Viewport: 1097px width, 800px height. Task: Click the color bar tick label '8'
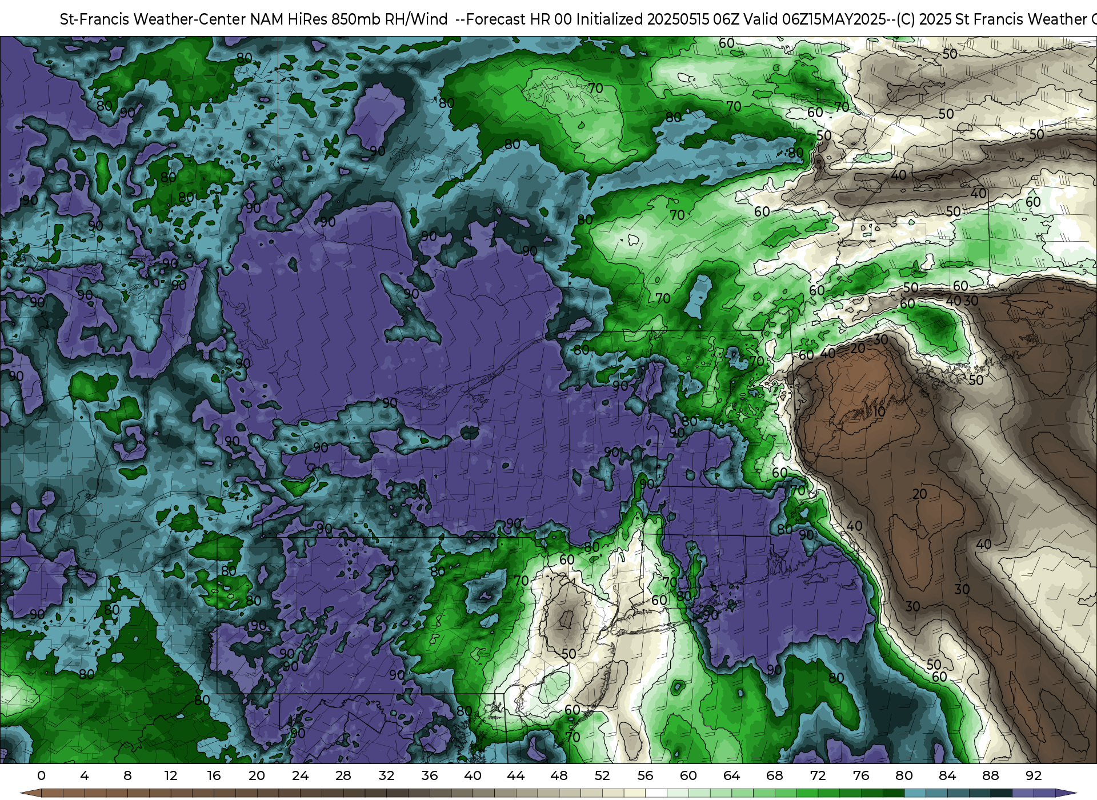click(127, 775)
